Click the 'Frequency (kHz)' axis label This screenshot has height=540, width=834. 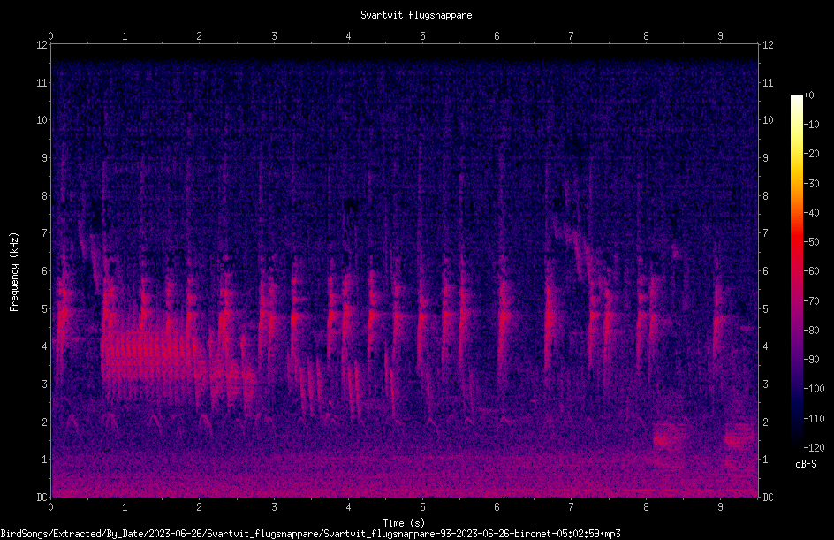[14, 272]
